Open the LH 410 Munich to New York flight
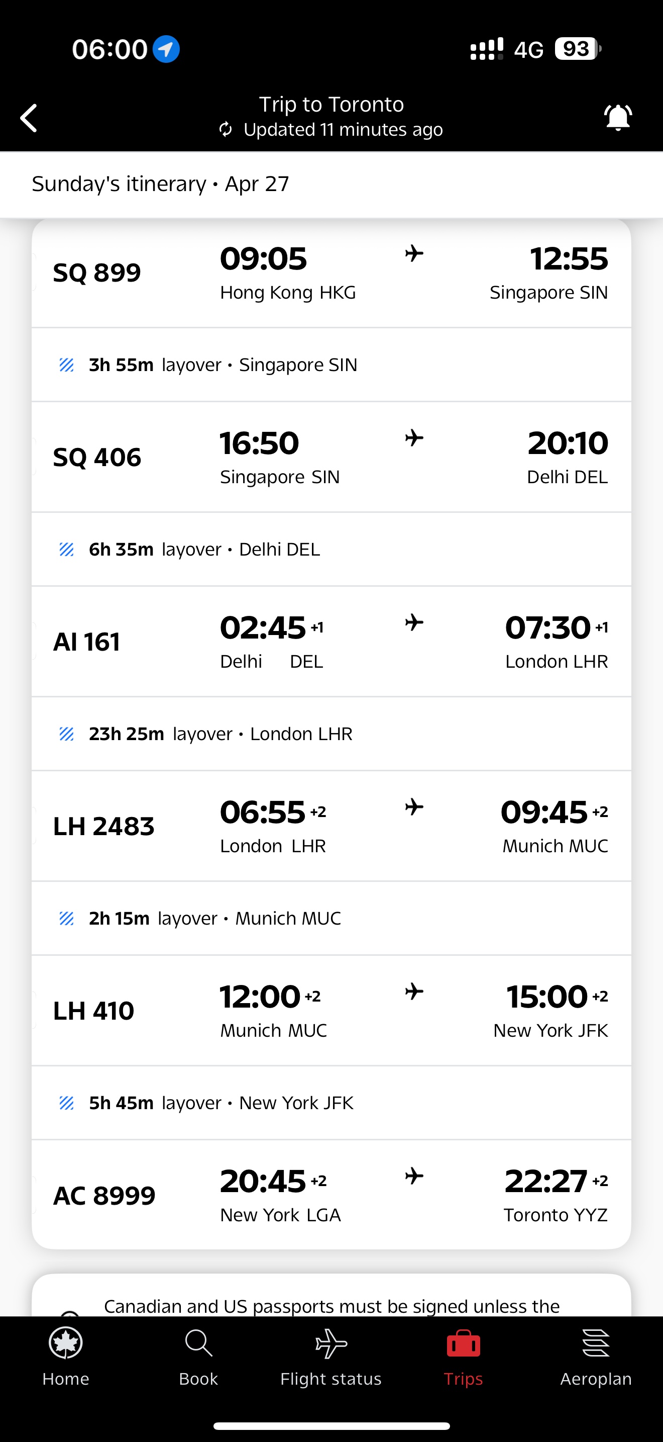Screen dimensions: 663x1442 click(x=331, y=1011)
